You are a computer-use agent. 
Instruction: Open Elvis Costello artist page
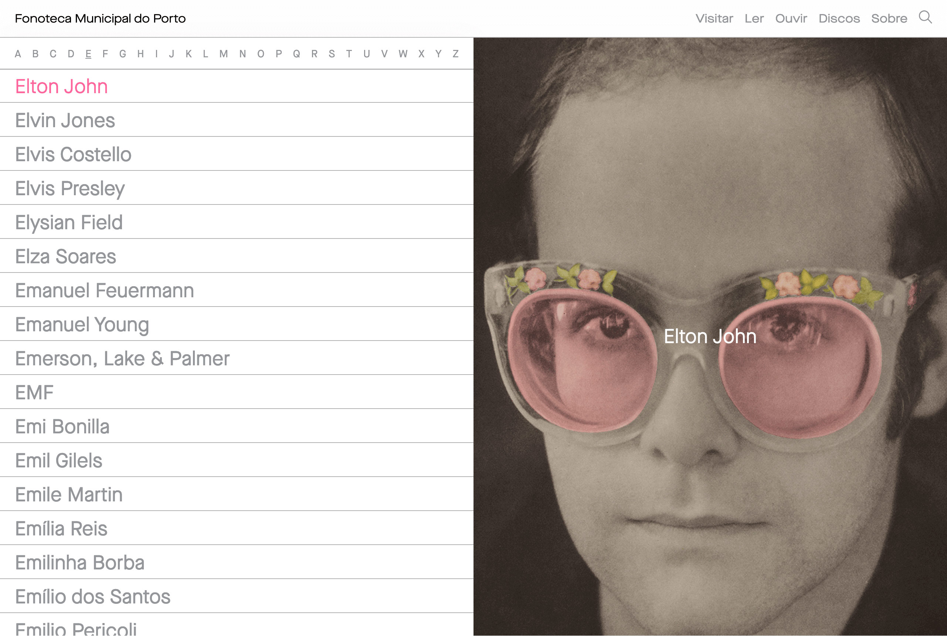[237, 154]
